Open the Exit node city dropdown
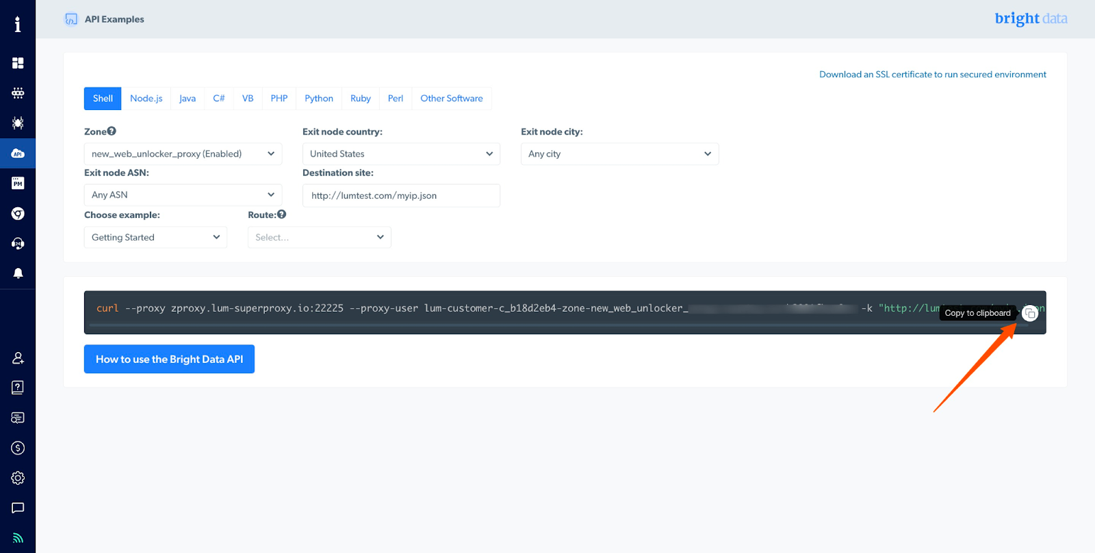Viewport: 1095px width, 553px height. [x=619, y=154]
